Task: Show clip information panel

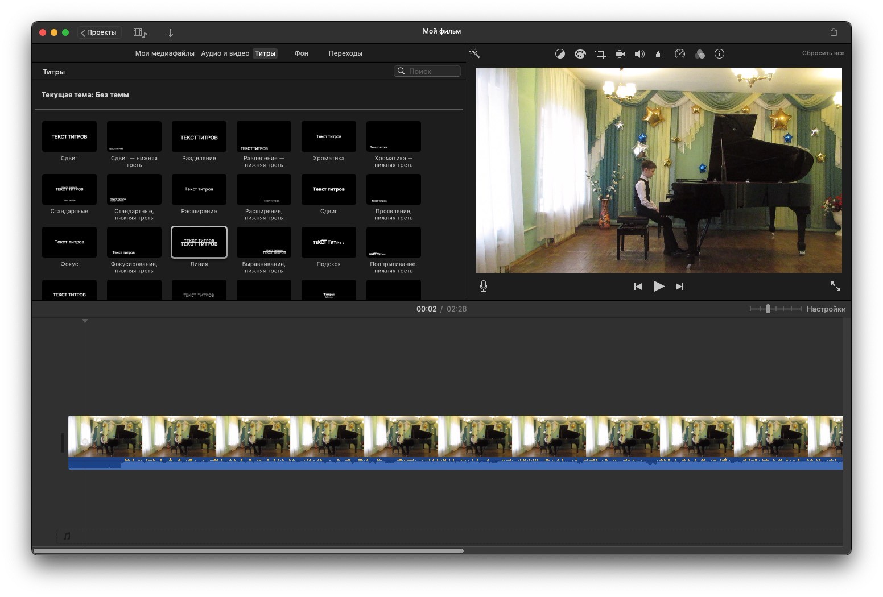Action: pyautogui.click(x=719, y=54)
